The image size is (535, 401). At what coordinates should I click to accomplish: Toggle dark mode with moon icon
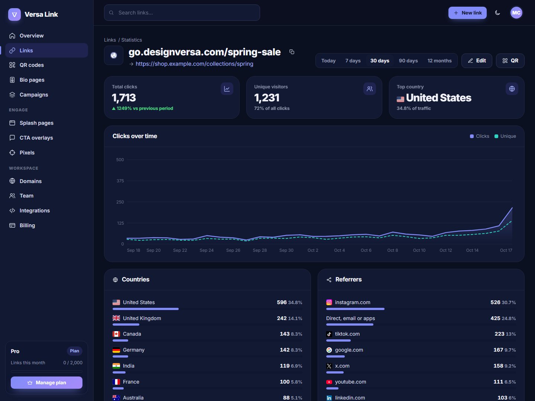click(x=497, y=13)
